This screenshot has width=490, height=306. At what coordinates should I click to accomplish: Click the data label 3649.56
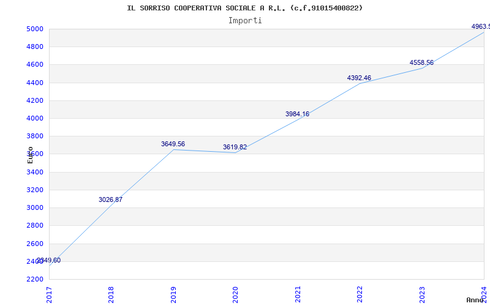[x=173, y=144]
